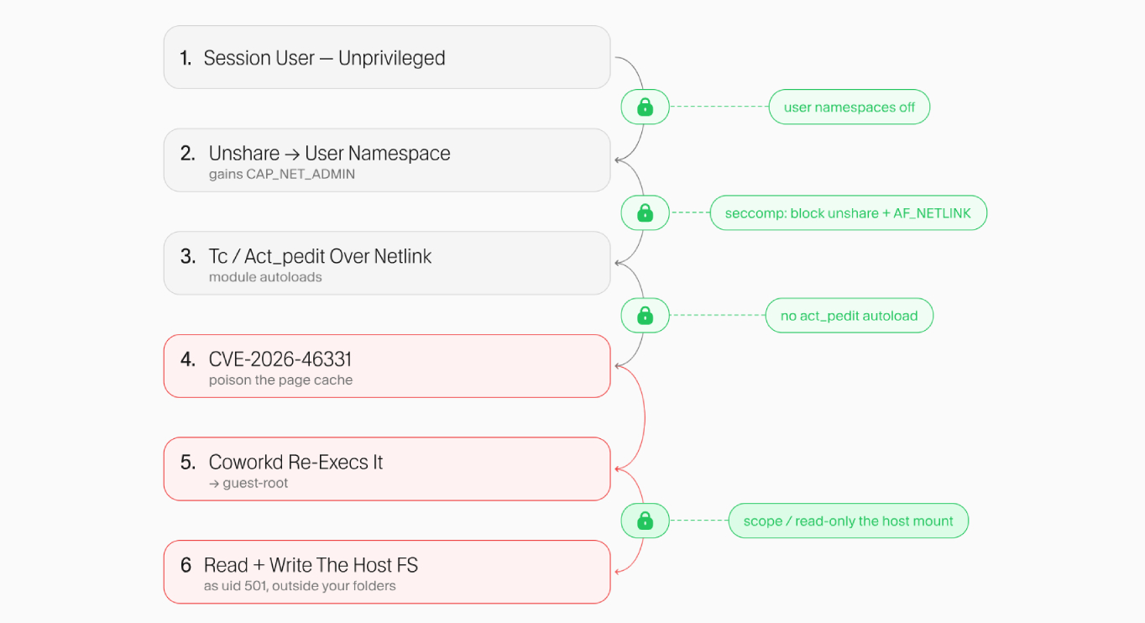Click the module autoloads subtitle text
The height and width of the screenshot is (623, 1145).
tap(265, 277)
